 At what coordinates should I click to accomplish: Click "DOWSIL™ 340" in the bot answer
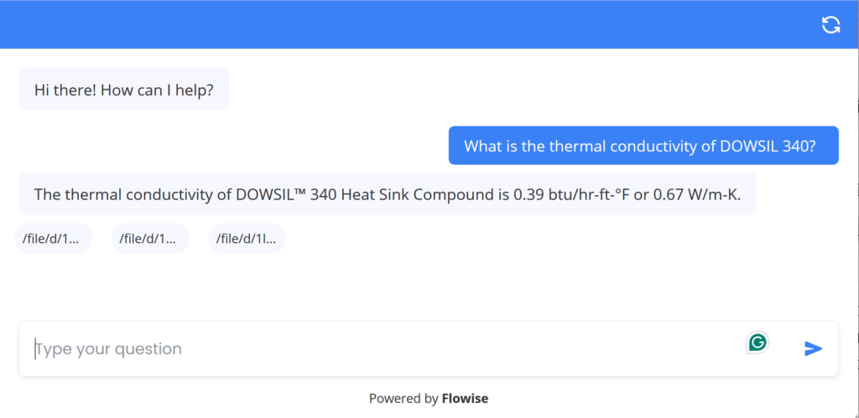tap(287, 194)
